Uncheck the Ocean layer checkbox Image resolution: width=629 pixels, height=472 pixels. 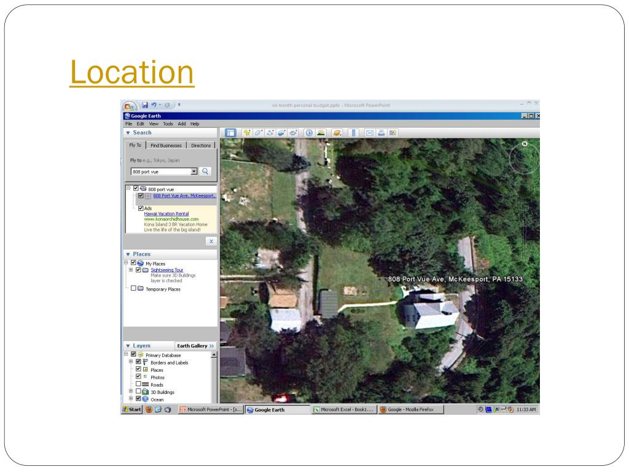pyautogui.click(x=138, y=398)
